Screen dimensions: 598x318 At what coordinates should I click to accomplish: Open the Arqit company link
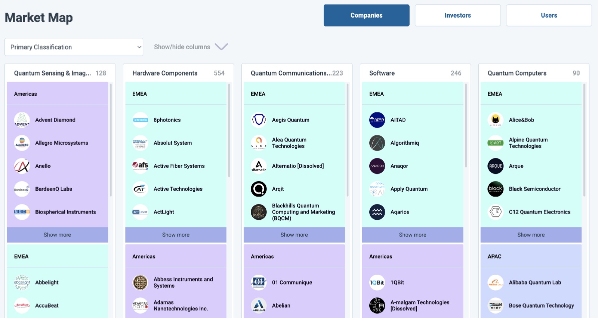point(278,189)
